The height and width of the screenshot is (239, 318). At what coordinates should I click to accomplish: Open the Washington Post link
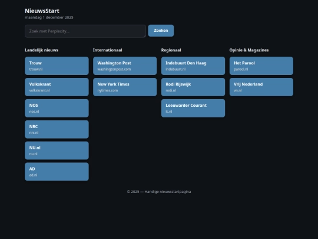tap(125, 66)
